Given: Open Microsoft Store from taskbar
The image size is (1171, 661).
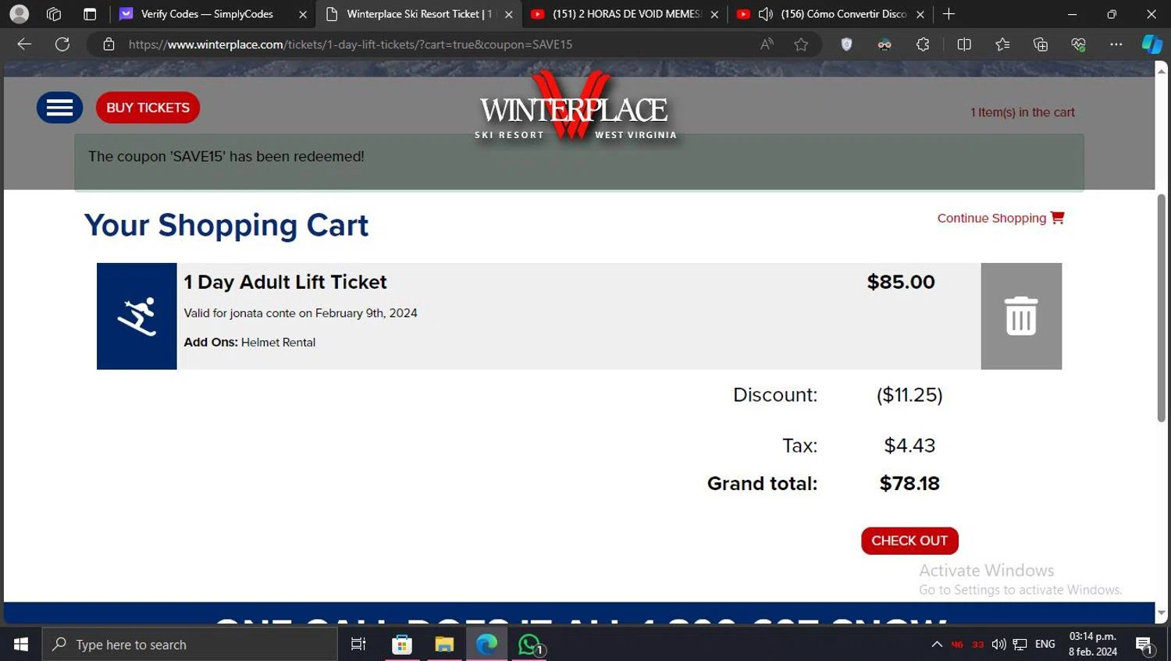Looking at the screenshot, I should pyautogui.click(x=402, y=645).
